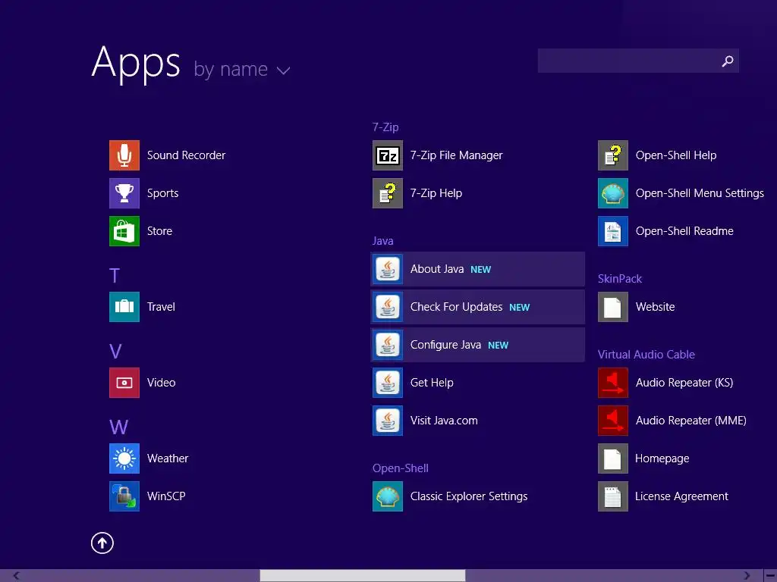The image size is (777, 582).
Task: Launch the Audio Repeater (KS) icon
Action: click(613, 383)
